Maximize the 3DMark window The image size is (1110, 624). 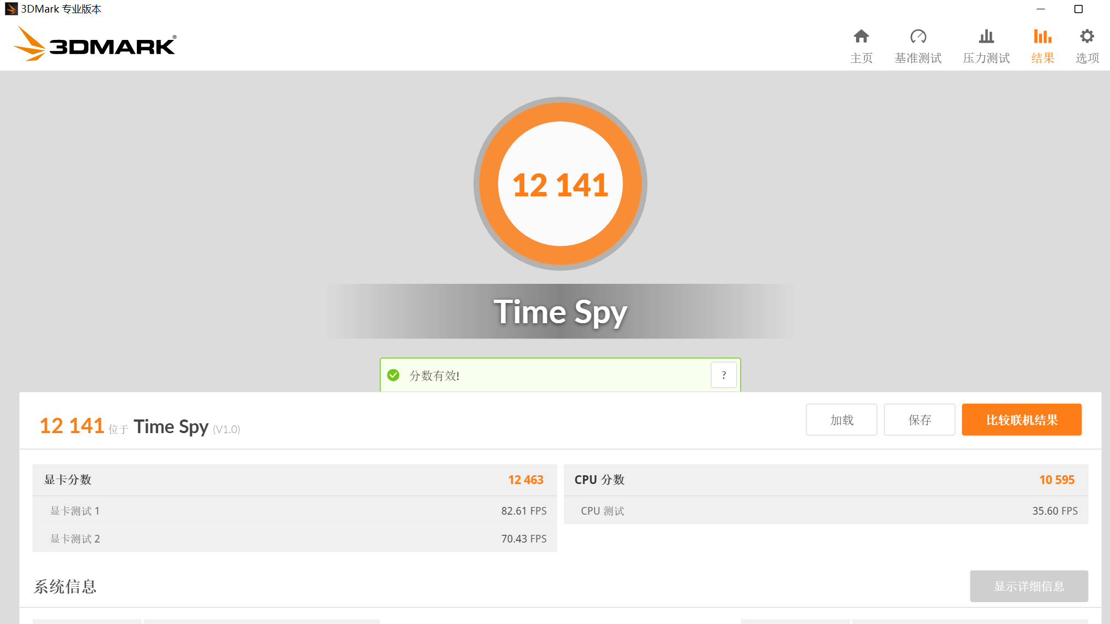1078,9
